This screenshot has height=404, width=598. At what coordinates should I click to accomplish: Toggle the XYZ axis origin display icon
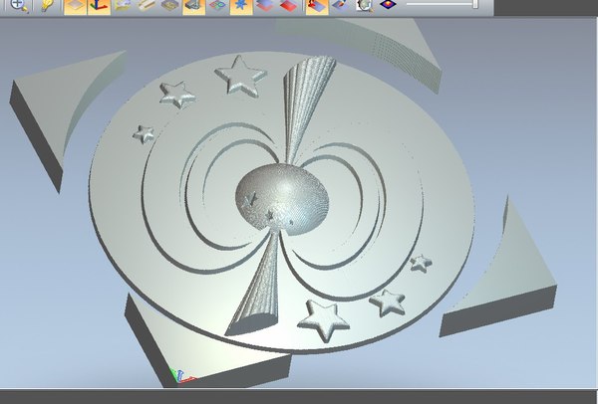point(99,6)
